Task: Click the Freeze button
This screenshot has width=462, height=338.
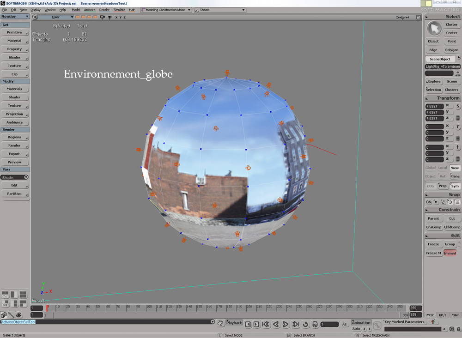Action: tap(433, 244)
